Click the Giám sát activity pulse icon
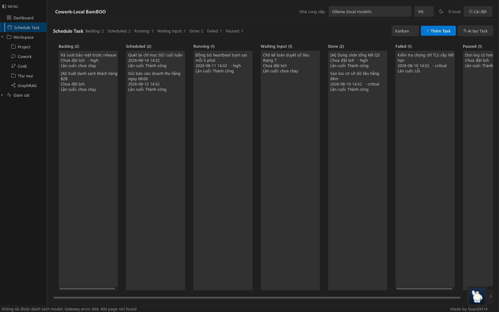 9,95
